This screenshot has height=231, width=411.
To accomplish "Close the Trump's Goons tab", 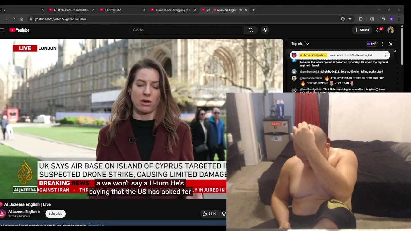I will pyautogui.click(x=195, y=10).
